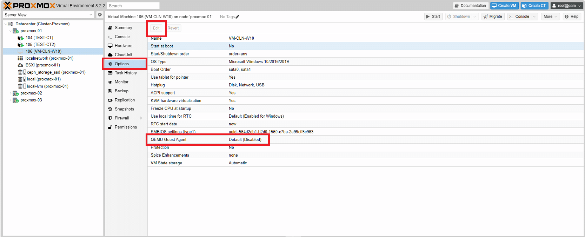The image size is (585, 237).
Task: Click the Snapshots history icon
Action: (110, 109)
